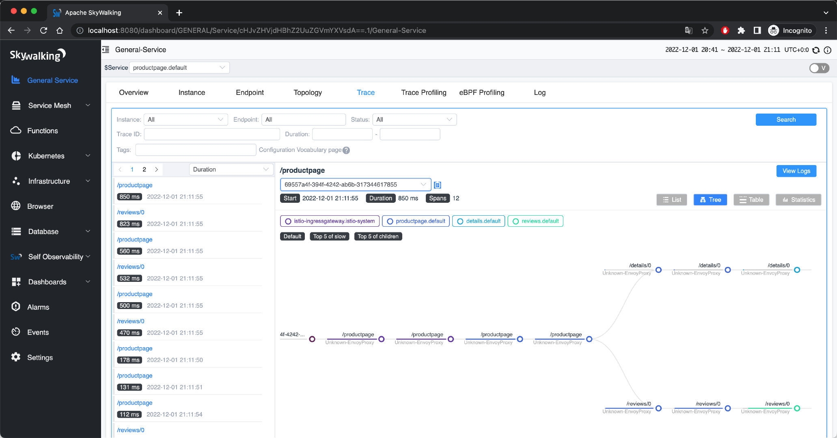Screen dimensions: 837x438
Task: Open the $Service productpage.default dropdown
Action: click(179, 67)
